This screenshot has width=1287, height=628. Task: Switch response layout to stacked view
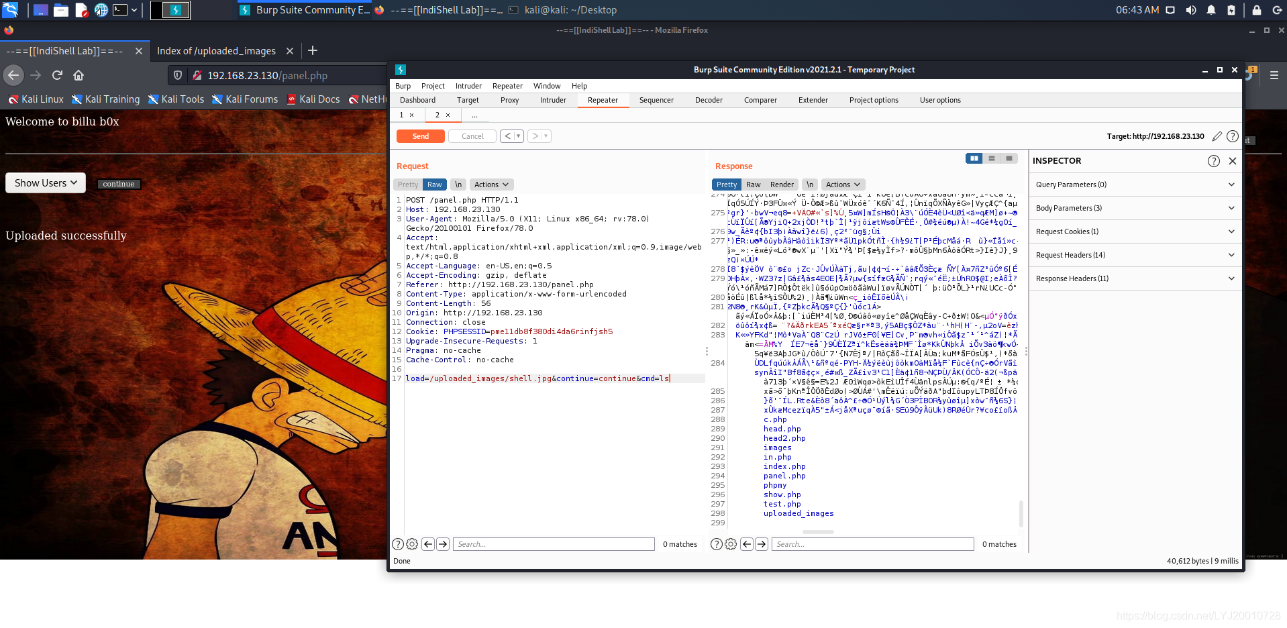point(991,158)
